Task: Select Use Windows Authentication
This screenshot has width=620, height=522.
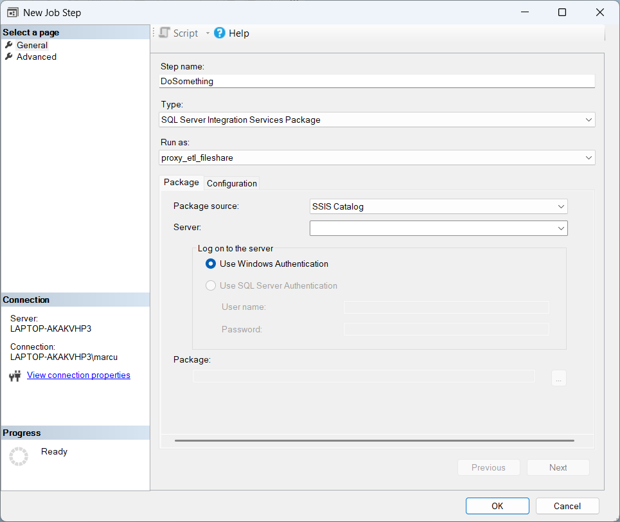Action: (267, 264)
